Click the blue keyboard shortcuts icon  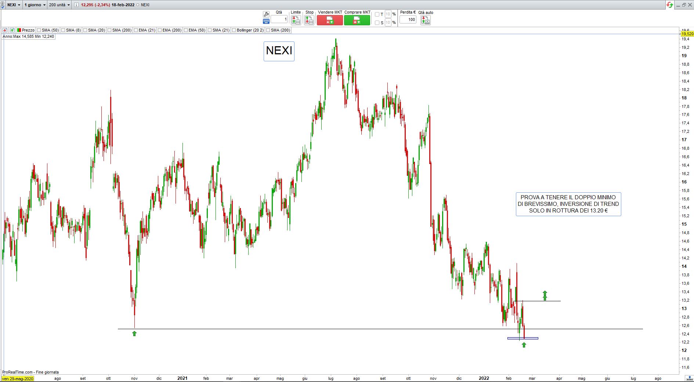(266, 21)
